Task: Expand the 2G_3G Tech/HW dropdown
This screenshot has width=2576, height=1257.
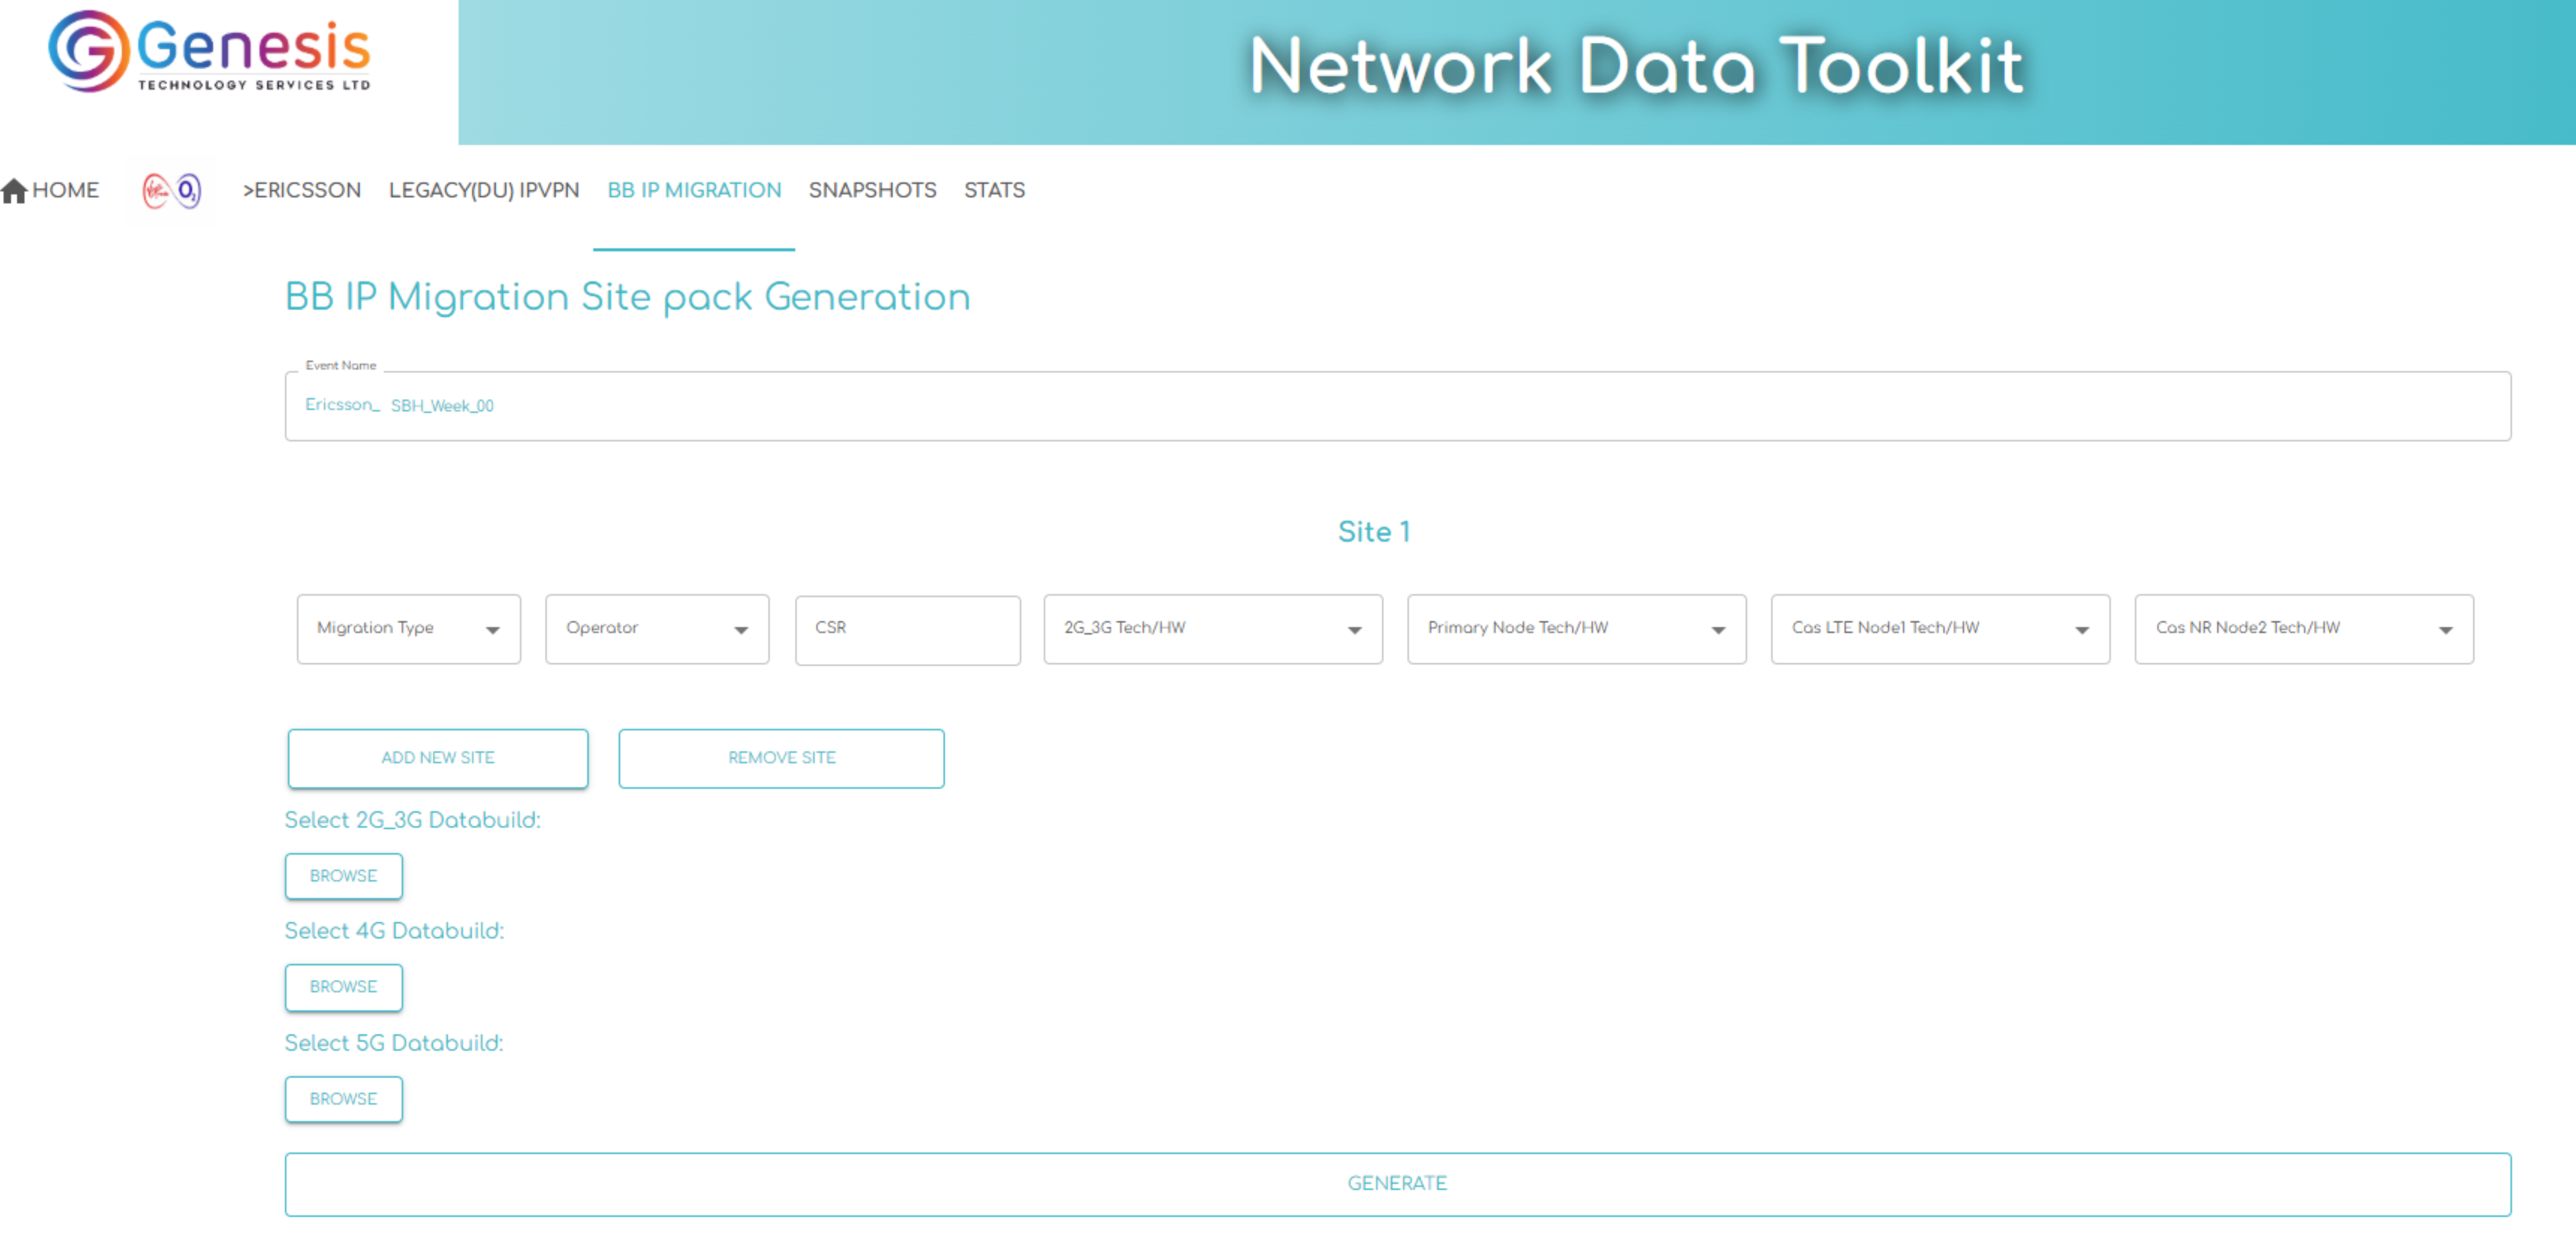Action: click(1212, 629)
